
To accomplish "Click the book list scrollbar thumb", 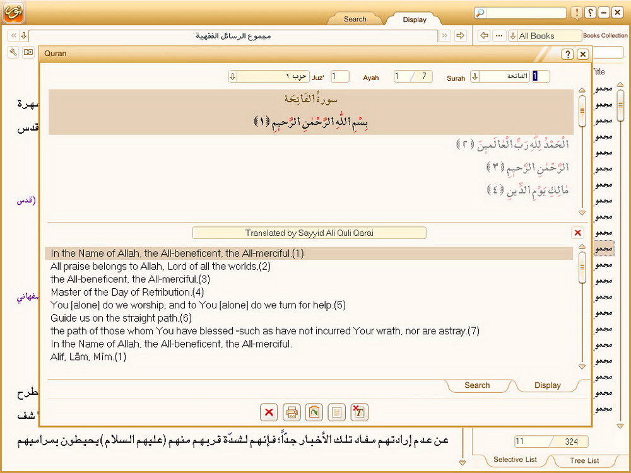I will pyautogui.click(x=620, y=105).
